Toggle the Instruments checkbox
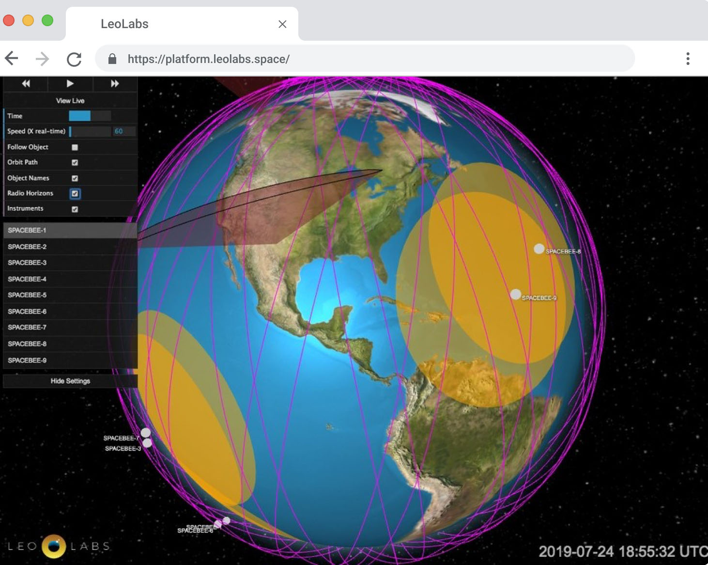Viewport: 708px width, 565px height. [x=75, y=209]
